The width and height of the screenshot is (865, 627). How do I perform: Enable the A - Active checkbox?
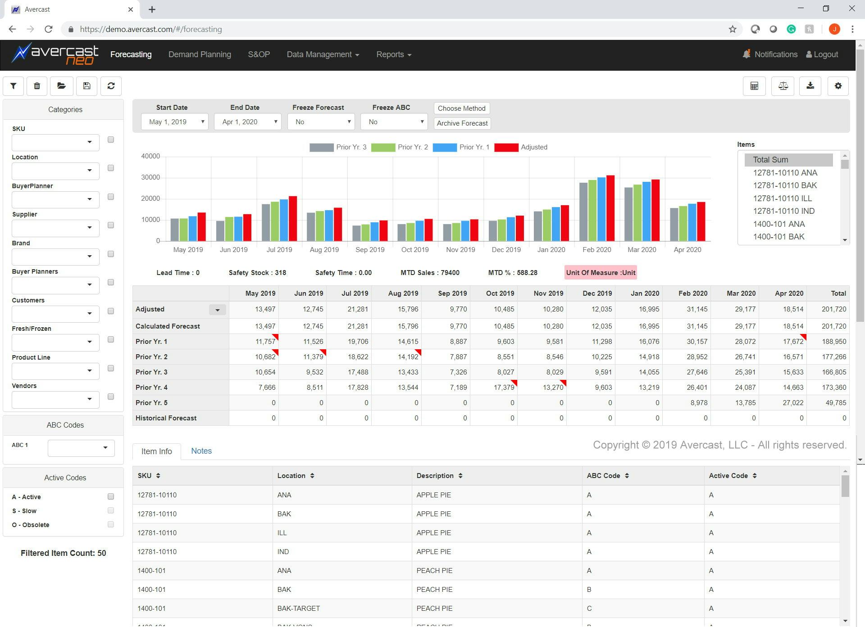click(x=111, y=496)
